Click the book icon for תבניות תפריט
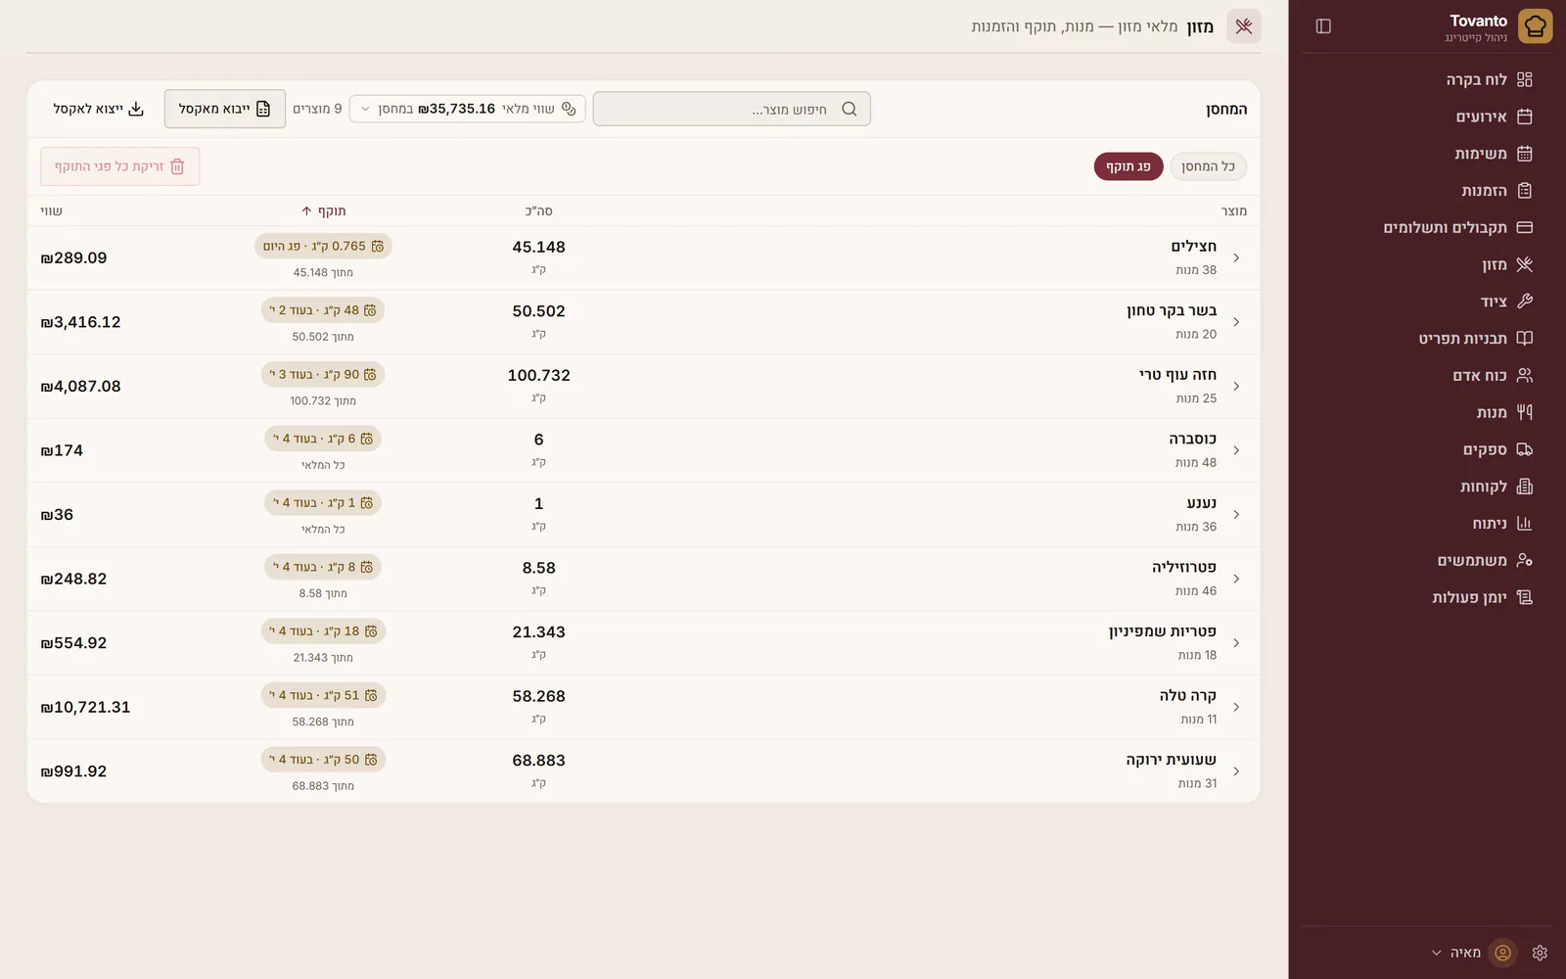The height and width of the screenshot is (979, 1566). pos(1524,339)
